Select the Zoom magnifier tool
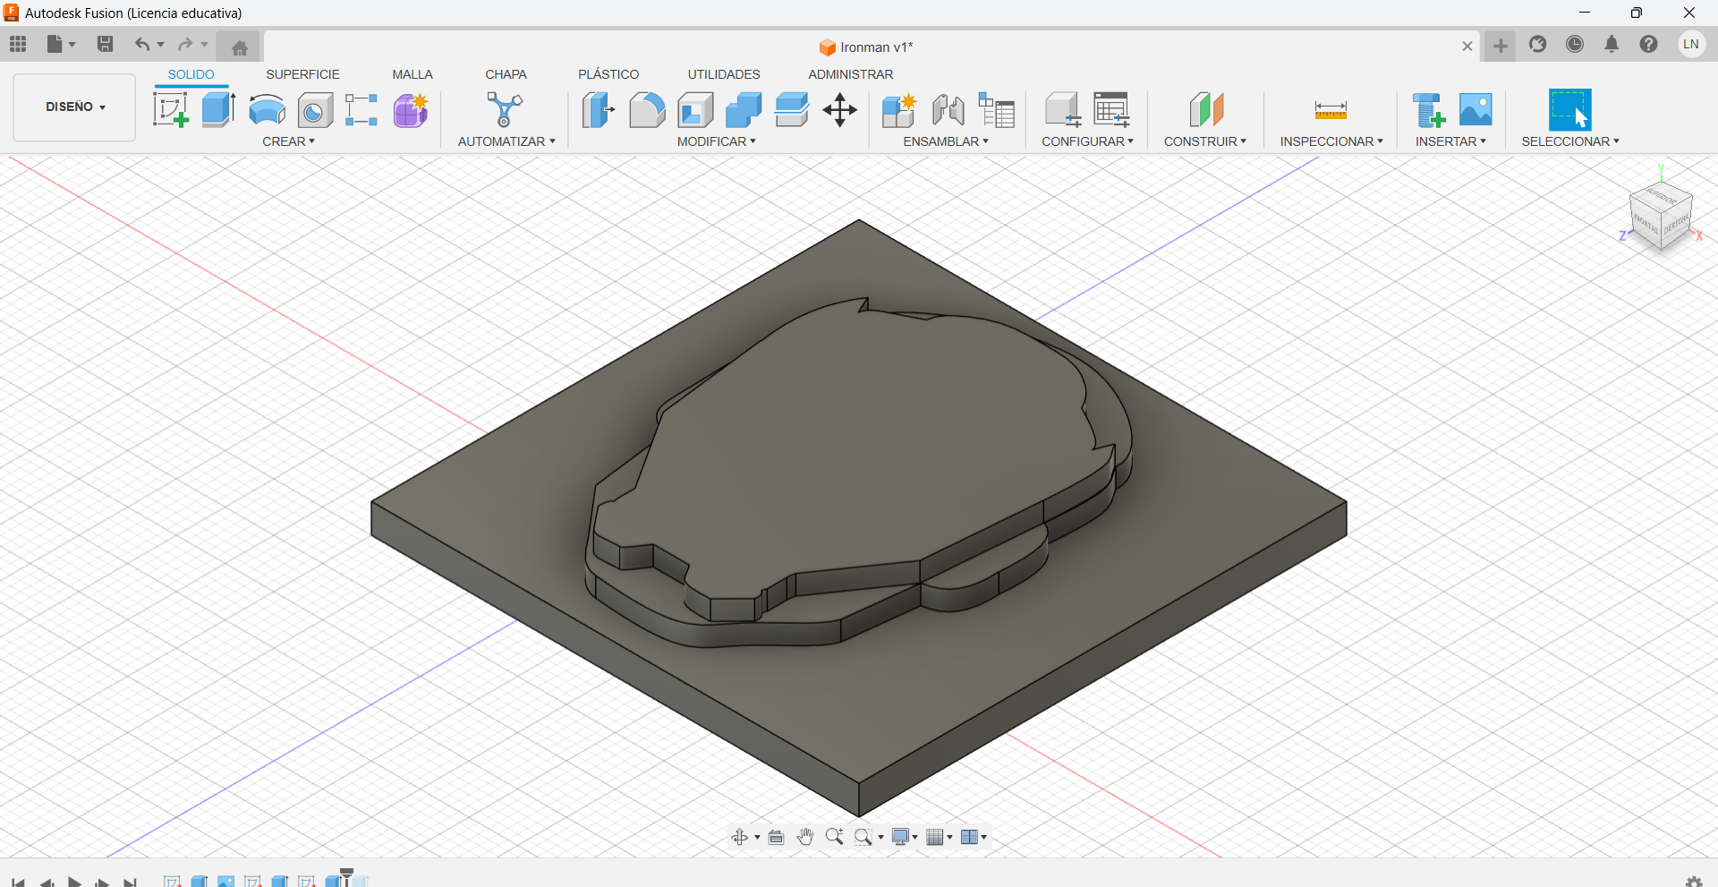 coord(834,837)
